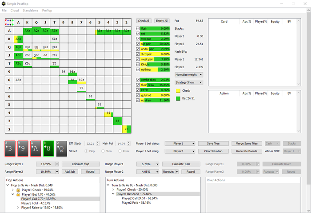Expand Player2 Raise to 19.80 node
The height and width of the screenshot is (213, 311).
18,208
